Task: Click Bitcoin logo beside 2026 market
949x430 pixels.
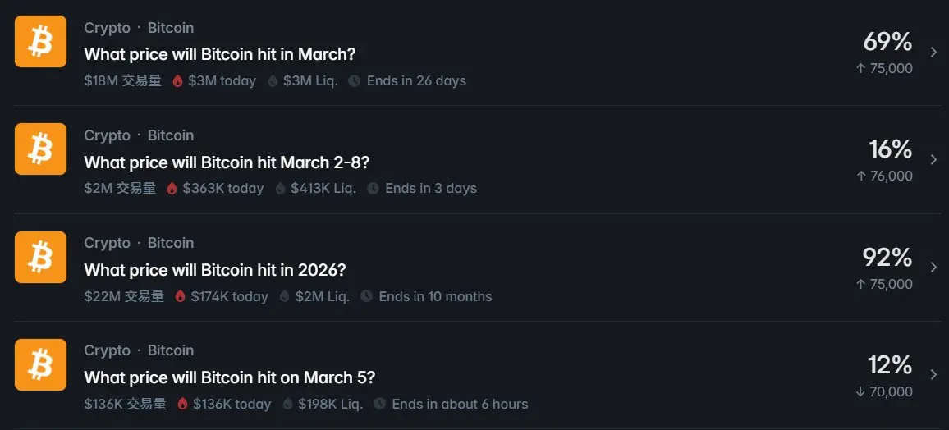Action: point(40,257)
